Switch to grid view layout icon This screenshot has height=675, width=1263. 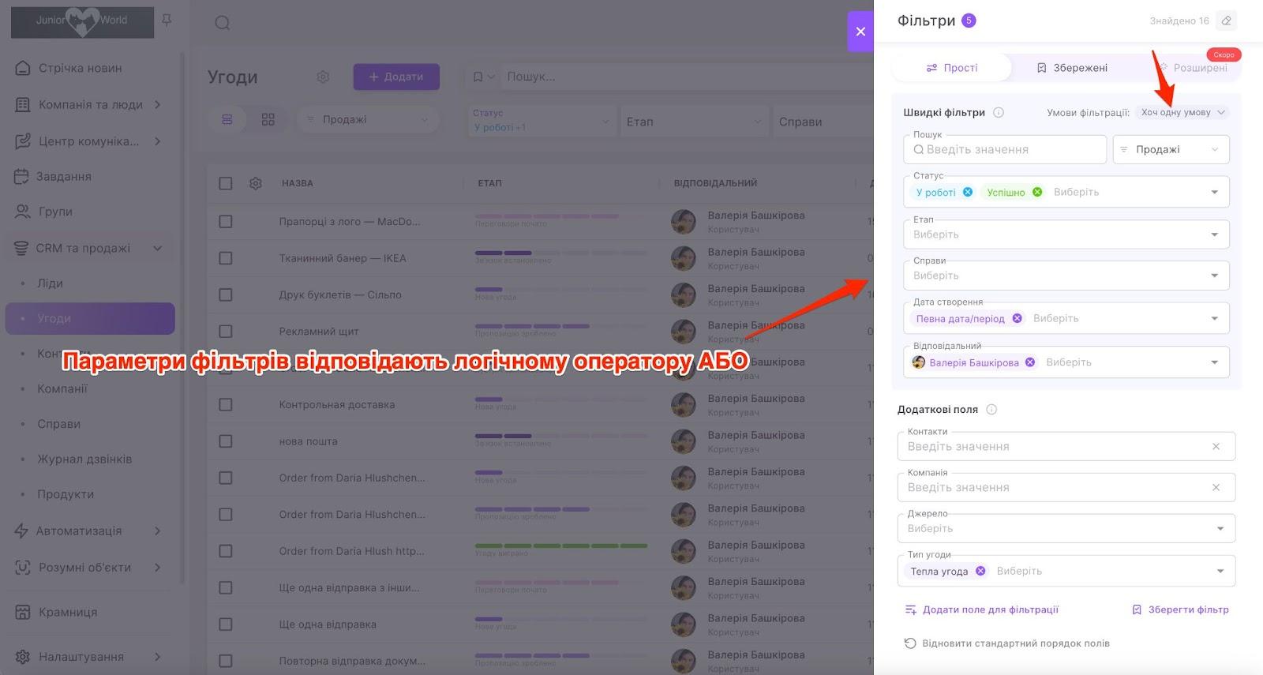point(268,119)
